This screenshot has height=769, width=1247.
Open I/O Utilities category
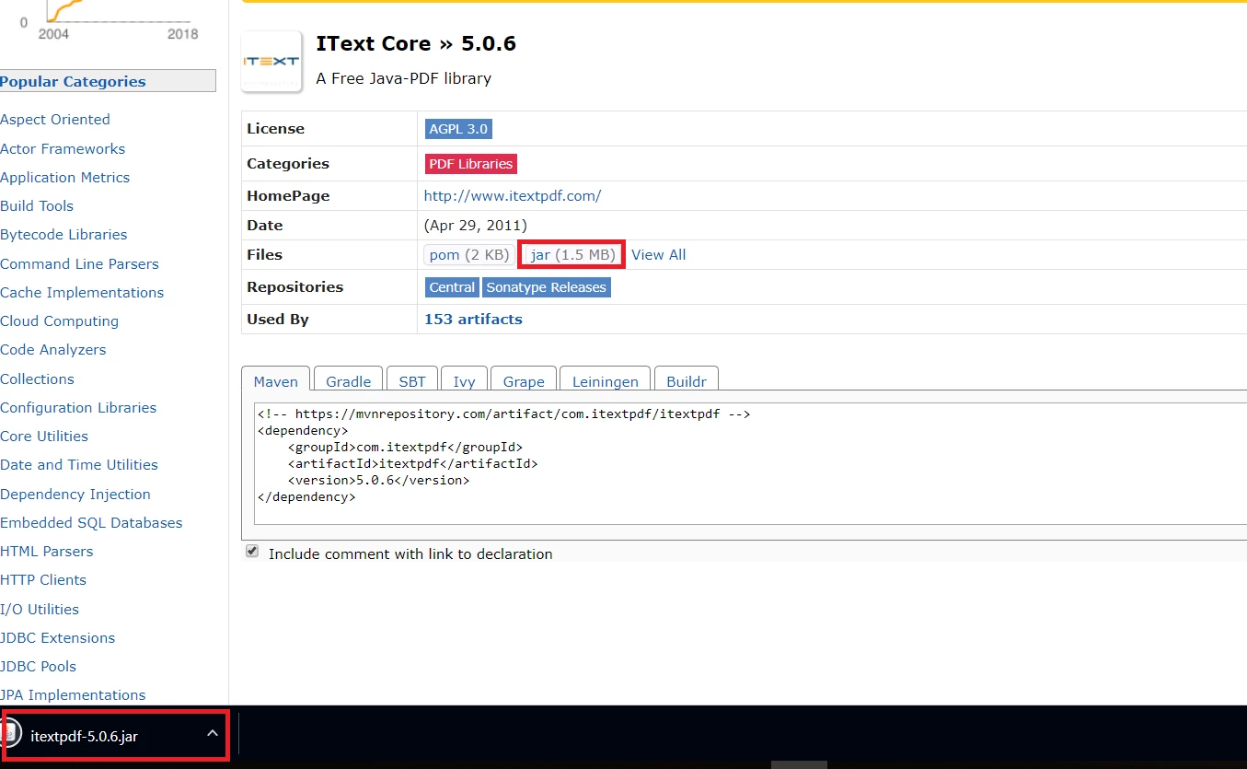point(40,610)
